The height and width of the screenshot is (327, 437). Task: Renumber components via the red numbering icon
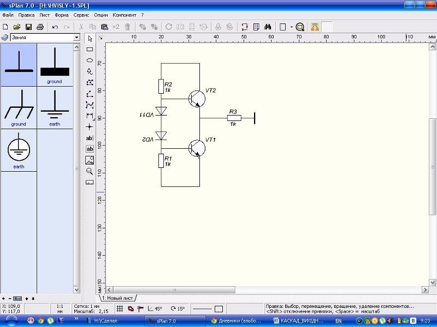pos(244,27)
